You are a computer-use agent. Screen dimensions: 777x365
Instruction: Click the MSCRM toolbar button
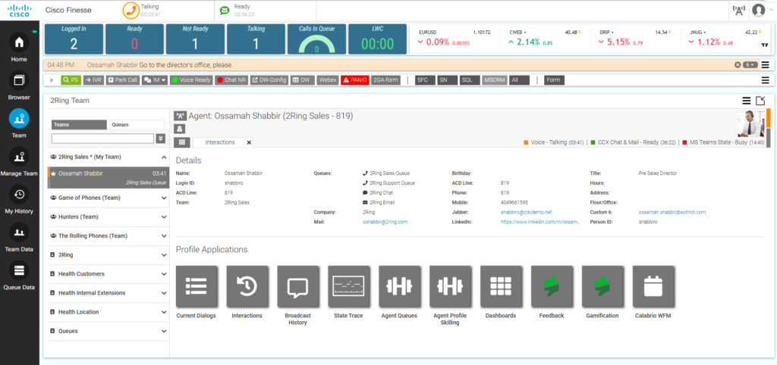[x=495, y=80]
